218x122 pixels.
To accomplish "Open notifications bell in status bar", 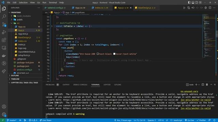I will click(214, 120).
